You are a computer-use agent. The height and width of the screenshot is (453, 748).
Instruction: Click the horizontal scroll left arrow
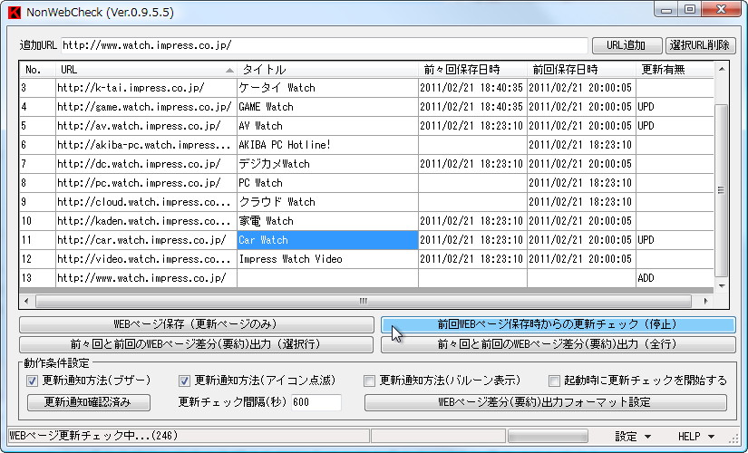[x=26, y=301]
